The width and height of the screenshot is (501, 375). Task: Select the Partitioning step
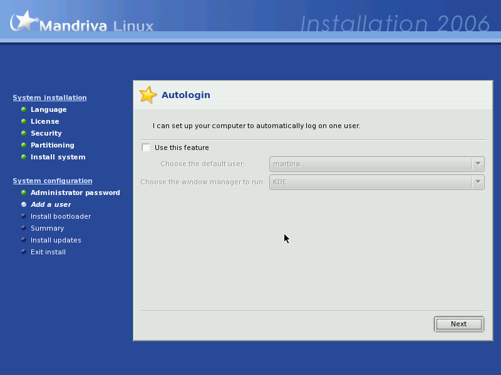coord(53,145)
